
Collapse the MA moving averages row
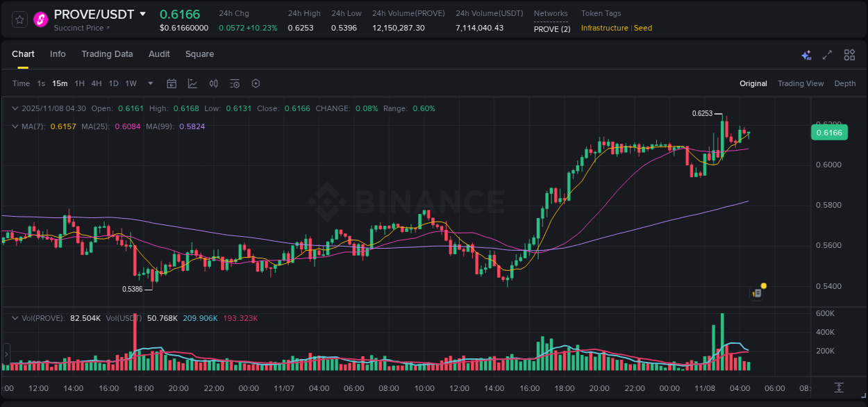[15, 126]
